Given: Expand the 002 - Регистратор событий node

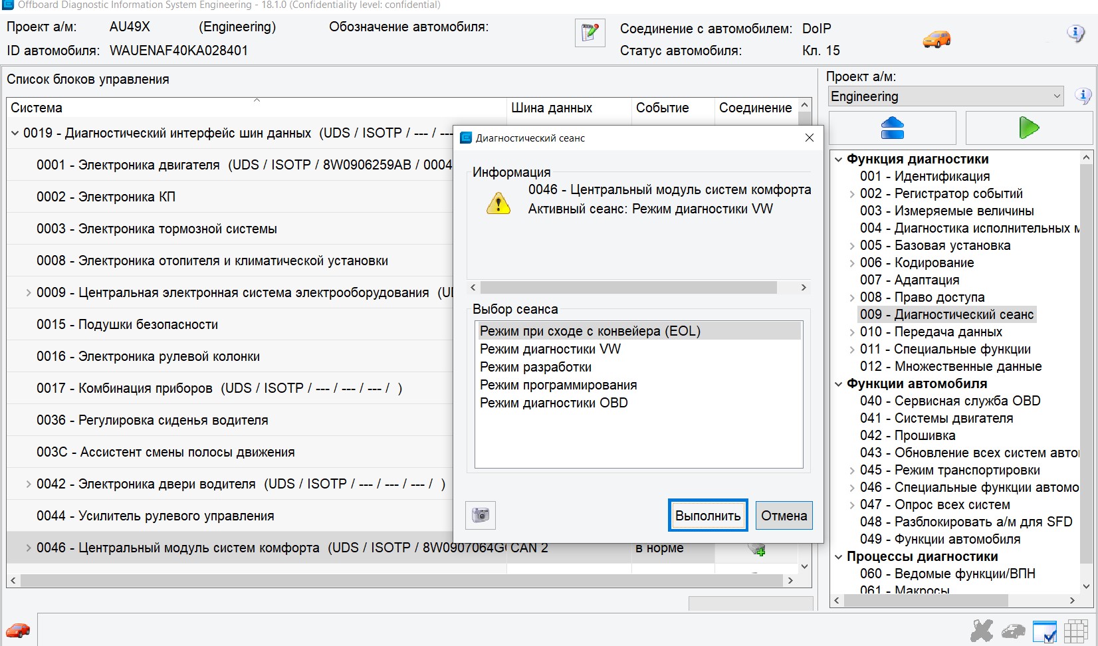Looking at the screenshot, I should click(852, 194).
